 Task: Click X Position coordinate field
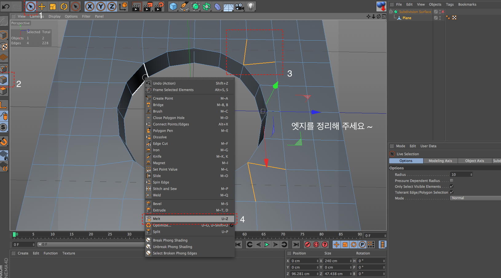304,261
